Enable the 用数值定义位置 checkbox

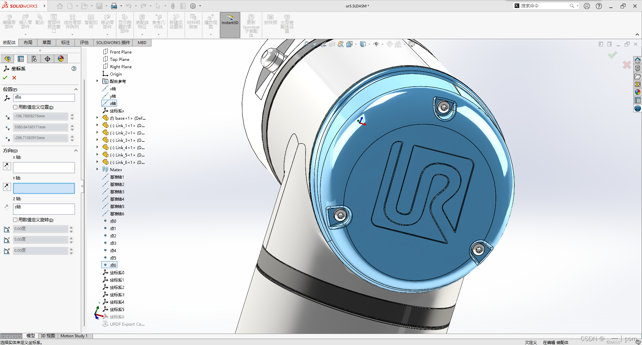[x=15, y=107]
